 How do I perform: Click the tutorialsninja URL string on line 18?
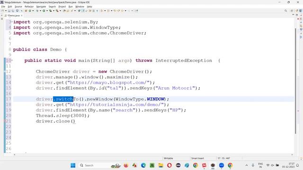tap(116, 105)
